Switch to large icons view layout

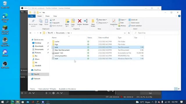tap(179, 89)
